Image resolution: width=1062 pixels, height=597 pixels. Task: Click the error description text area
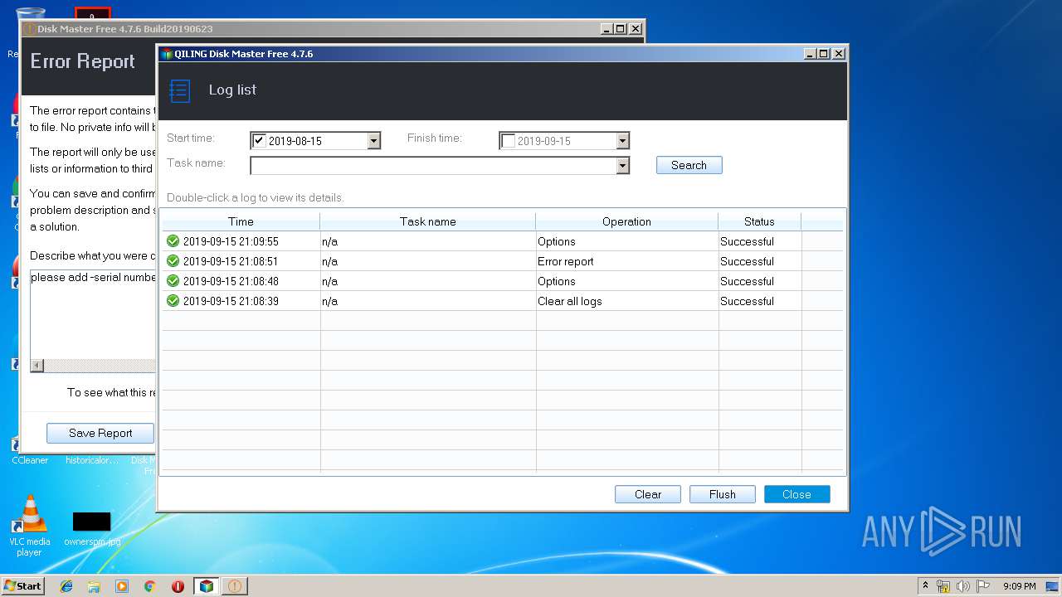click(x=93, y=315)
